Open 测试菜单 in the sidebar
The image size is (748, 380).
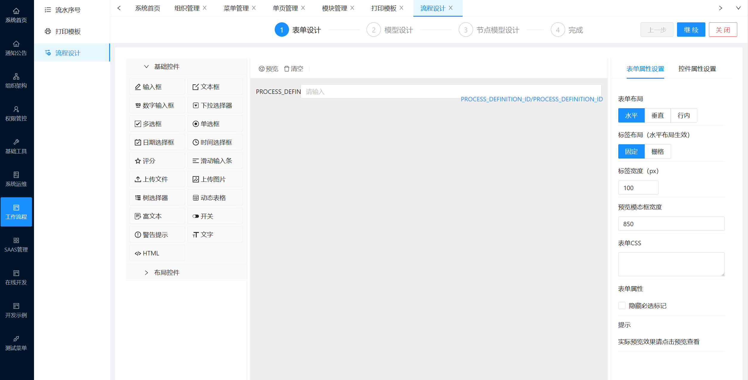pyautogui.click(x=16, y=343)
